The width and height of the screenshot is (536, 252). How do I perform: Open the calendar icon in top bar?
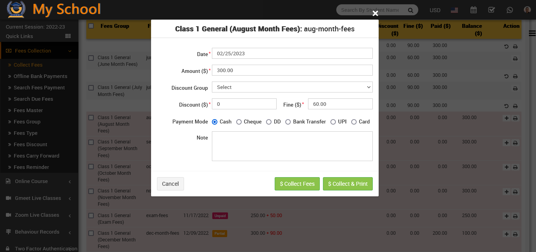point(473,10)
